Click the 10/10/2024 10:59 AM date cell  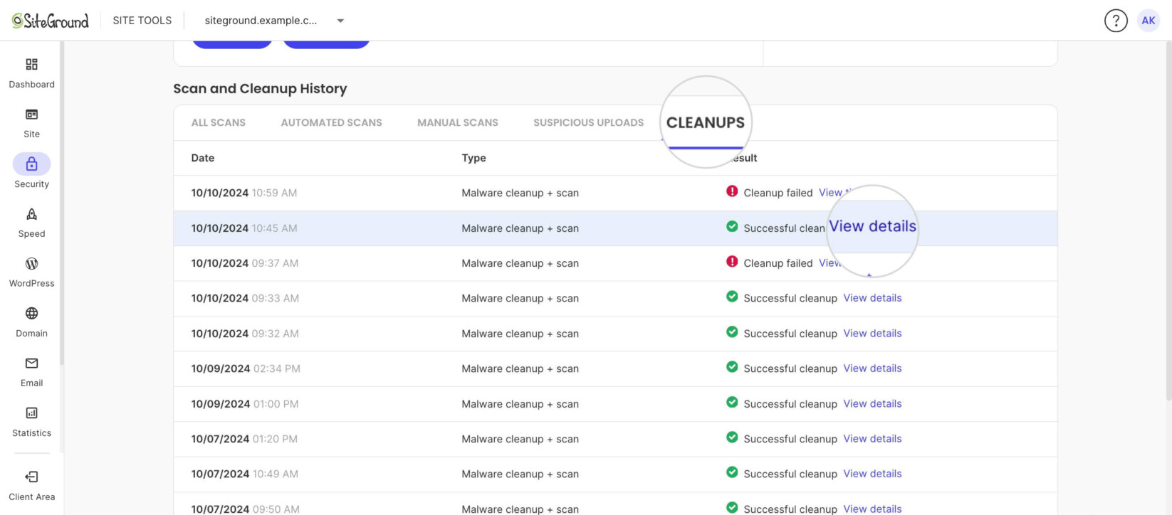point(244,193)
